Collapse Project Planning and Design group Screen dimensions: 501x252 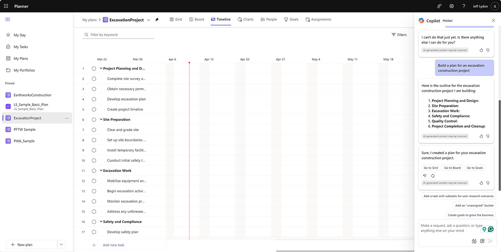coord(101,68)
